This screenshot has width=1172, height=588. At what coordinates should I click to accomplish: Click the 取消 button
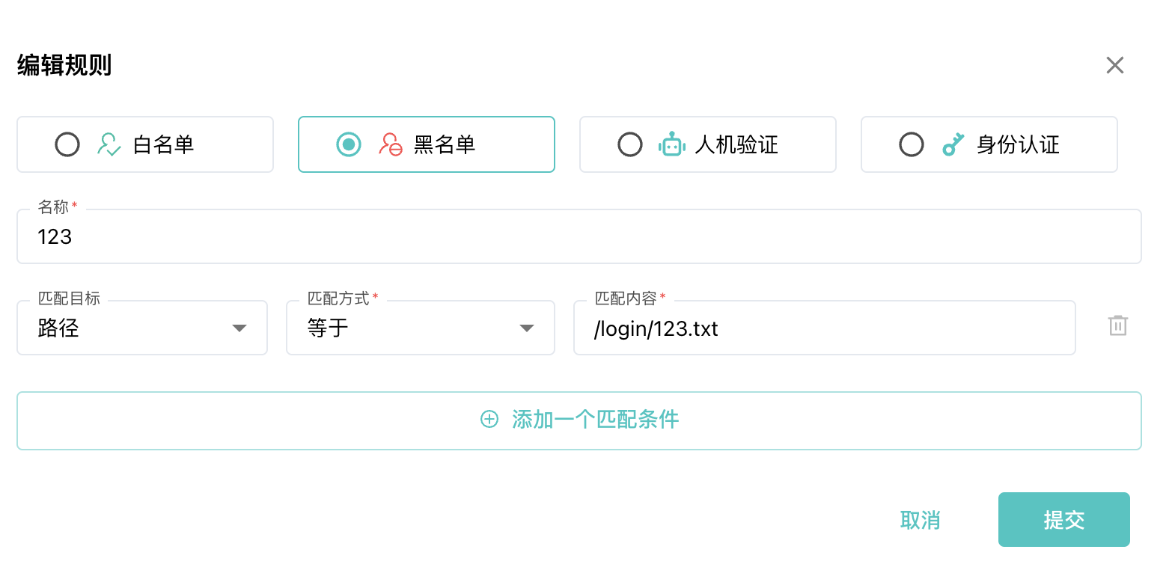click(x=921, y=520)
